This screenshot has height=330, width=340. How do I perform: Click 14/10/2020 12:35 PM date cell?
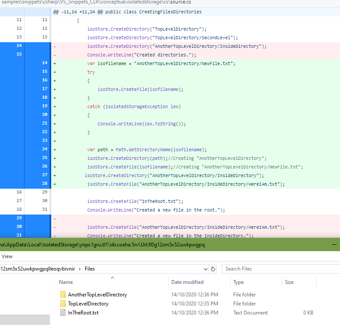(x=195, y=304)
